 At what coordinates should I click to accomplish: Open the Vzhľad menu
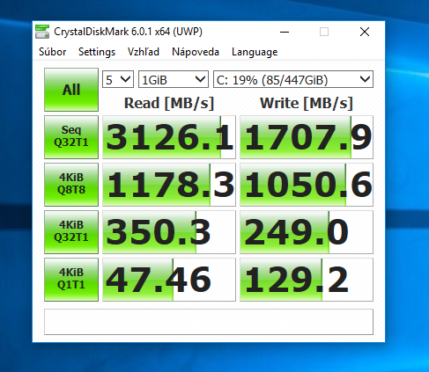point(144,52)
